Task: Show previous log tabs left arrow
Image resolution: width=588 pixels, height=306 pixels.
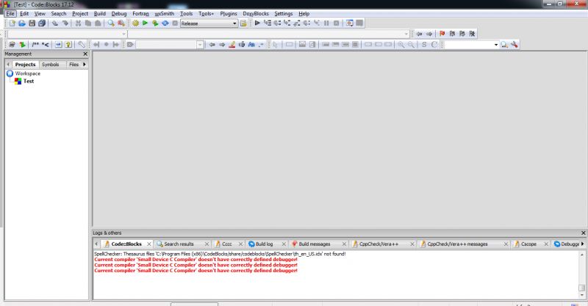Action: [x=96, y=244]
